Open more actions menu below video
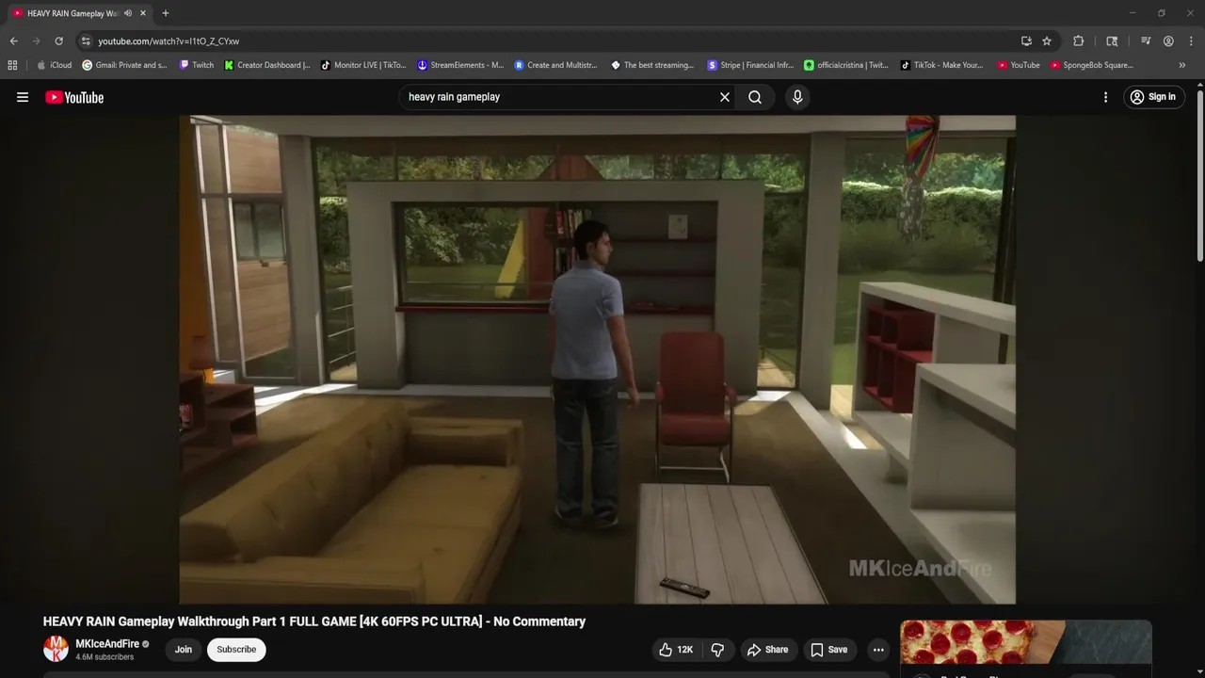 [x=878, y=650]
